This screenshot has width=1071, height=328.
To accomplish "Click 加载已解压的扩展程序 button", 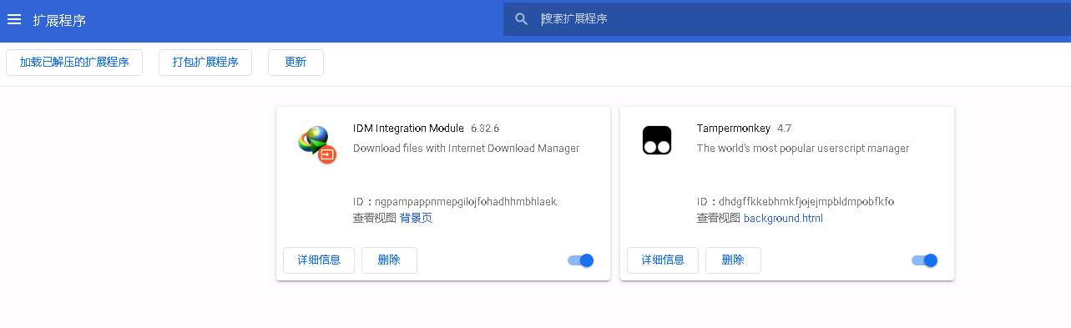I will point(74,63).
